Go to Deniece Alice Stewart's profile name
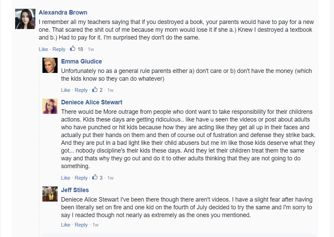 pyautogui.click(x=92, y=102)
